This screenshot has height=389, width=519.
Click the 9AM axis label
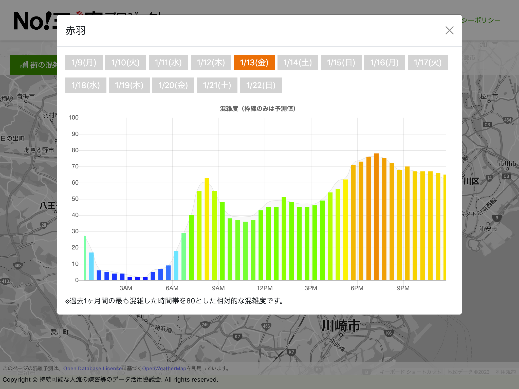click(x=218, y=288)
